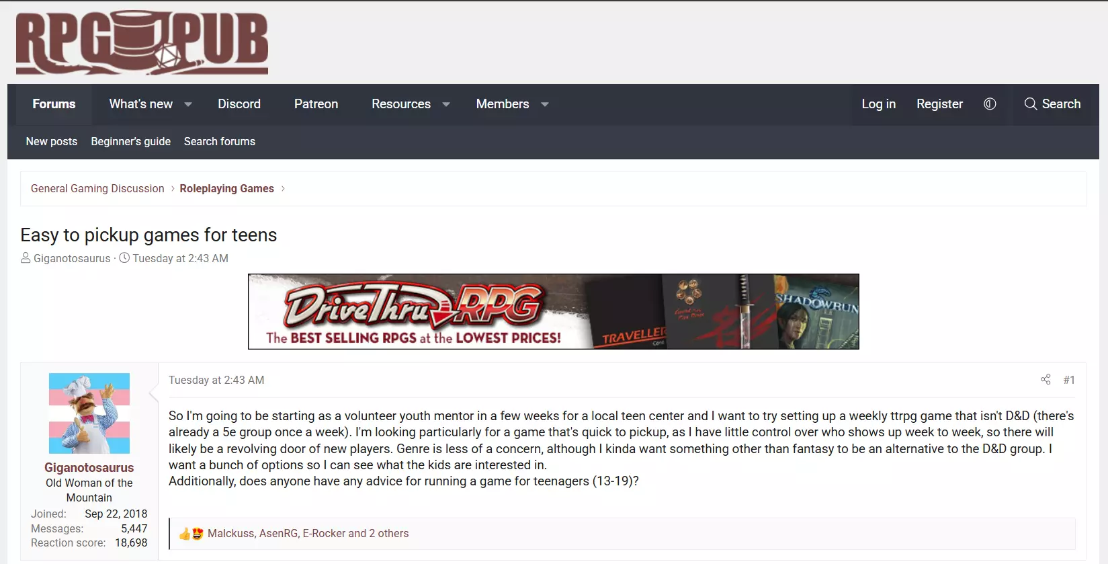
Task: Open Giganotosaurus avatar image
Action: pos(89,413)
